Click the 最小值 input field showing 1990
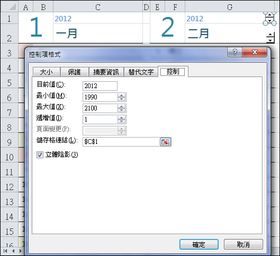The width and height of the screenshot is (280, 256). pyautogui.click(x=100, y=97)
